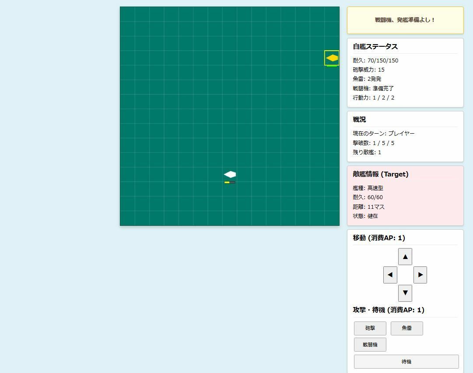
Task: Click the 距離: 11マス distance readout
Action: coord(369,207)
